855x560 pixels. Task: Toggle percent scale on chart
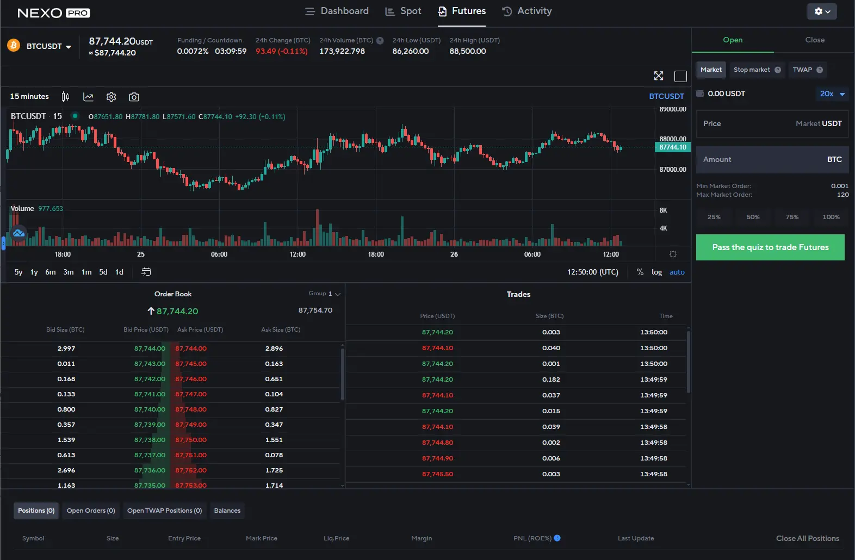(x=640, y=272)
